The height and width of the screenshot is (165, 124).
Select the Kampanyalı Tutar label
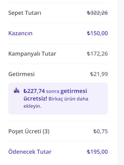[x=32, y=54]
